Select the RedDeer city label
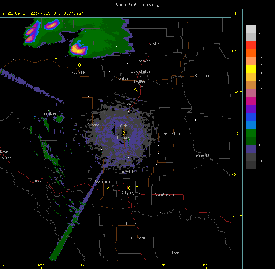The height and width of the screenshot is (269, 275). point(140,81)
